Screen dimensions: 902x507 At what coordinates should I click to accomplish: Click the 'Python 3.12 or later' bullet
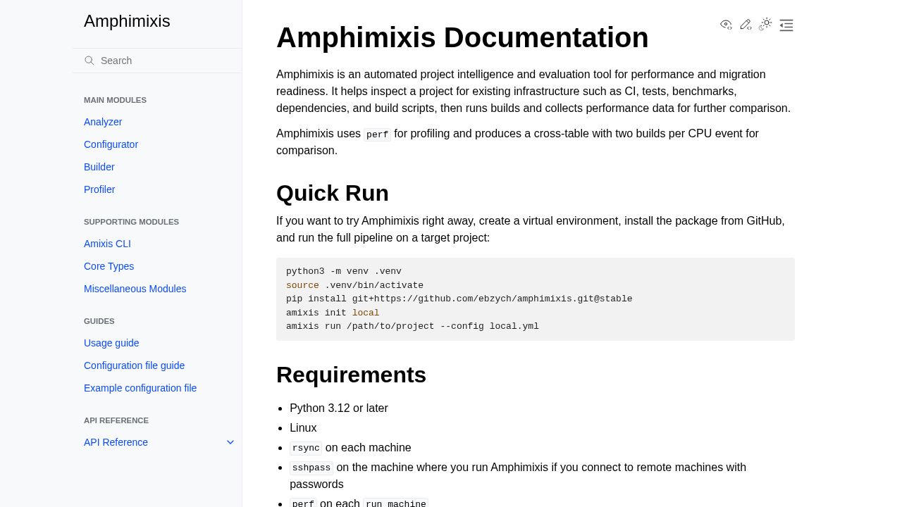(339, 408)
